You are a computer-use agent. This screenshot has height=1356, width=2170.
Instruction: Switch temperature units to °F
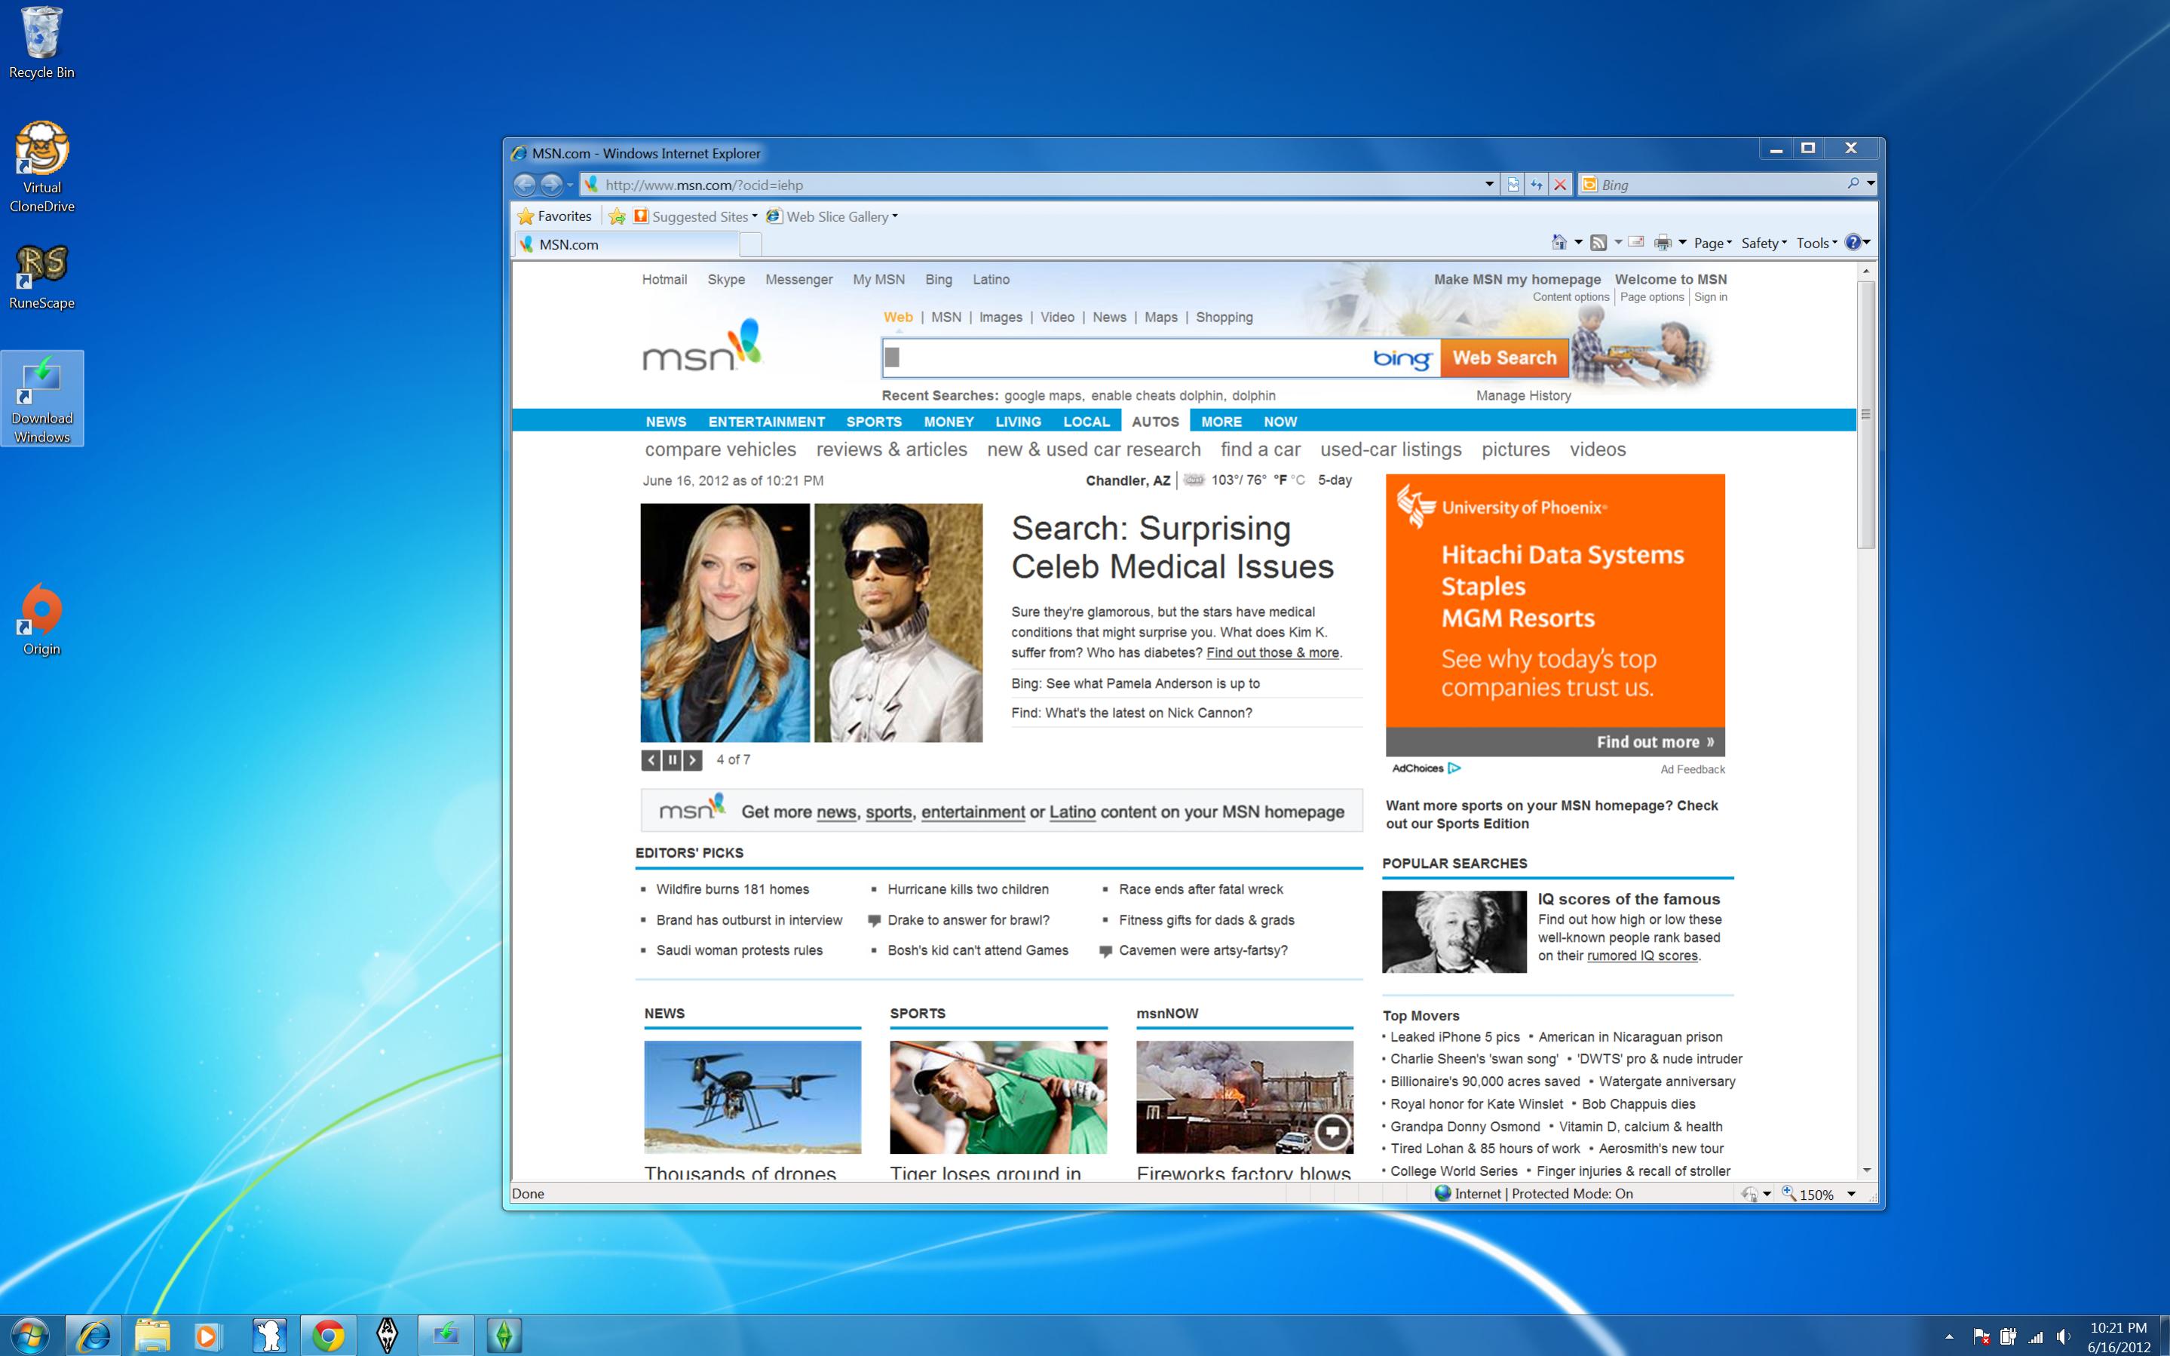tap(1280, 480)
